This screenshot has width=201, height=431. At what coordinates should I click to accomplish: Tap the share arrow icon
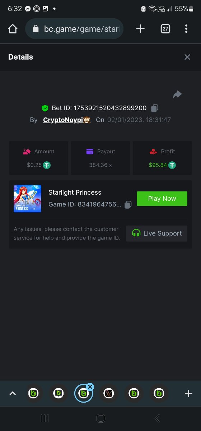pos(177,94)
